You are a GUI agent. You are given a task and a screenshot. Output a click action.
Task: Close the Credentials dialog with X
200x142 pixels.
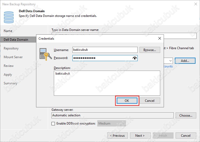[x=160, y=38]
